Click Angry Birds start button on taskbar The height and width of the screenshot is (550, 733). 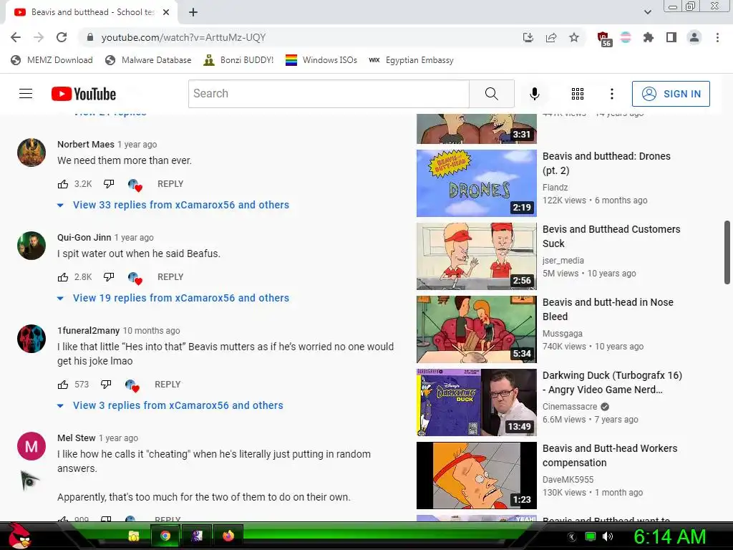(19, 536)
